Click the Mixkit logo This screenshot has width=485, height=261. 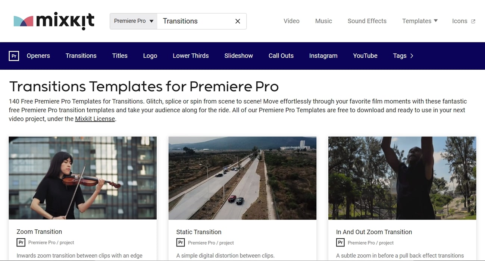point(54,21)
